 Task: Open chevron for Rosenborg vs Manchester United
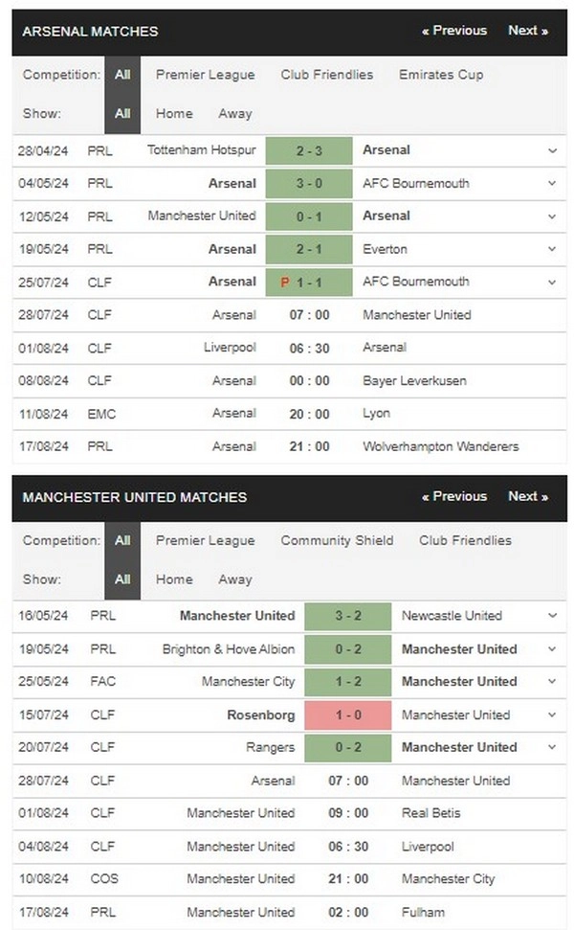[x=552, y=715]
